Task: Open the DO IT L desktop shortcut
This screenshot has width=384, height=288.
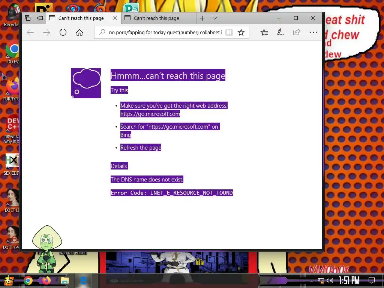Action: pyautogui.click(x=12, y=200)
